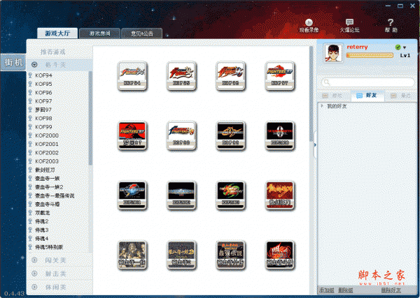Click the 添加组 add group button

coord(326,290)
